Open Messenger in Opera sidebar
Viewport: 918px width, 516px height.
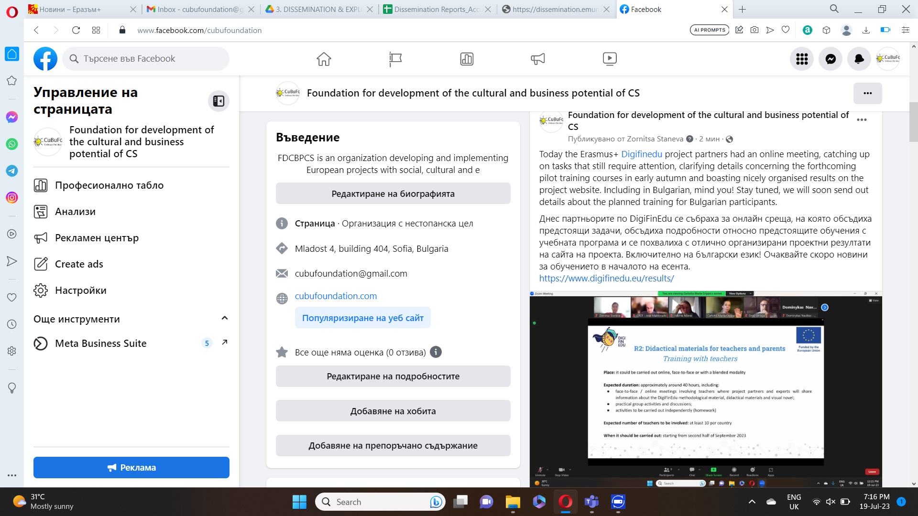(x=12, y=117)
